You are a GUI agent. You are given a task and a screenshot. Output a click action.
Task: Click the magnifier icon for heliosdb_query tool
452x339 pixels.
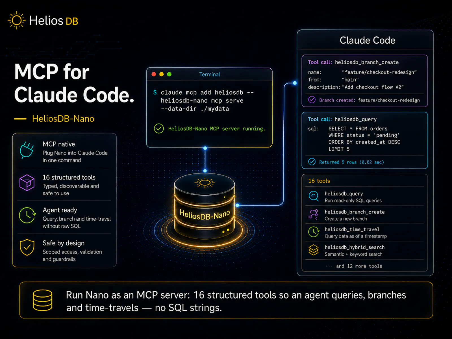tap(314, 196)
